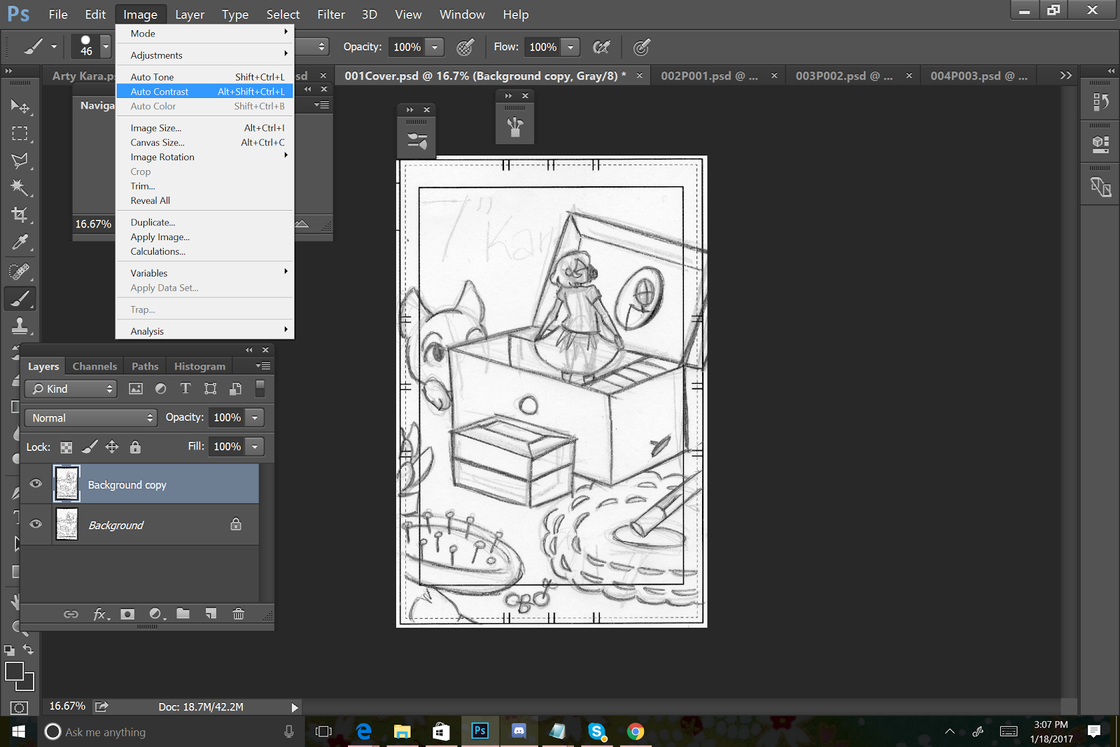Open Google Chrome from the taskbar
This screenshot has height=747, width=1120.
(x=635, y=732)
